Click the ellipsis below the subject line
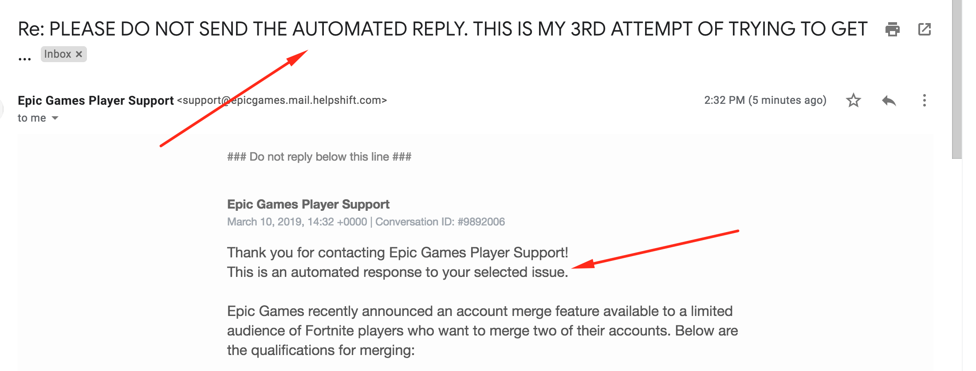This screenshot has height=371, width=976. point(25,58)
